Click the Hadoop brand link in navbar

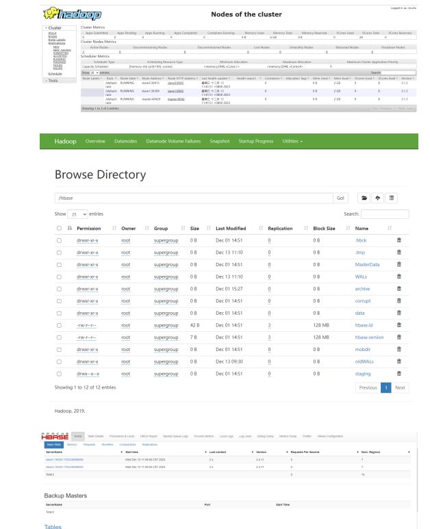point(66,142)
